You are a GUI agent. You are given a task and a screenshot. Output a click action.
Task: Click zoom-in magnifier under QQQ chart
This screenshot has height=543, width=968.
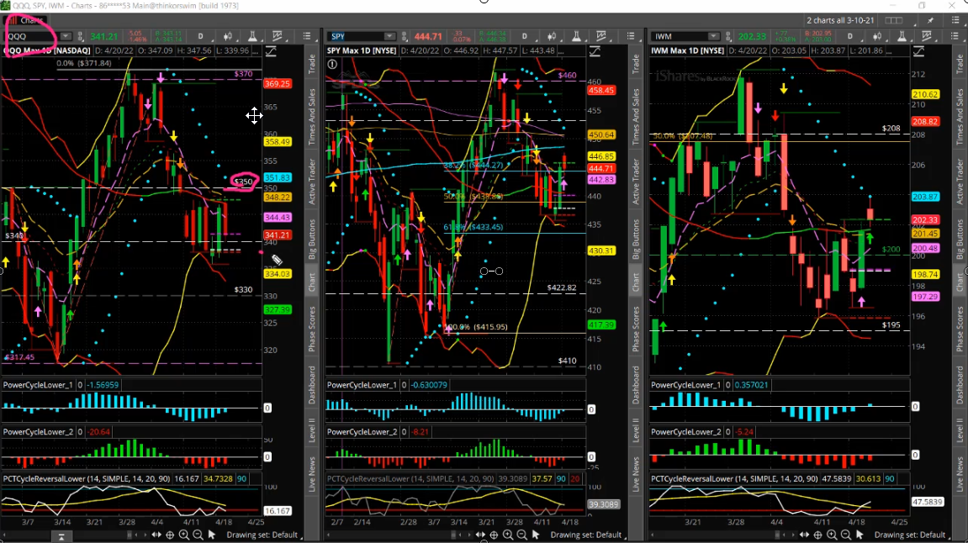coord(184,535)
